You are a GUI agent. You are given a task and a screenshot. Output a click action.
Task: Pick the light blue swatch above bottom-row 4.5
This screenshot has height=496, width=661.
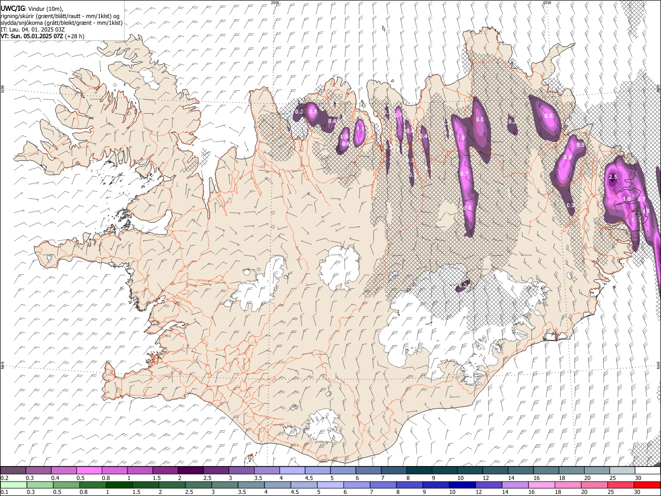click(304, 485)
